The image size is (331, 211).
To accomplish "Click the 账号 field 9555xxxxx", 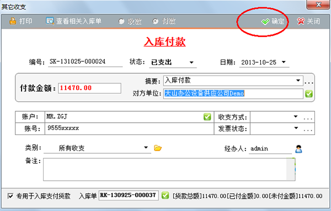I will click(x=129, y=128).
